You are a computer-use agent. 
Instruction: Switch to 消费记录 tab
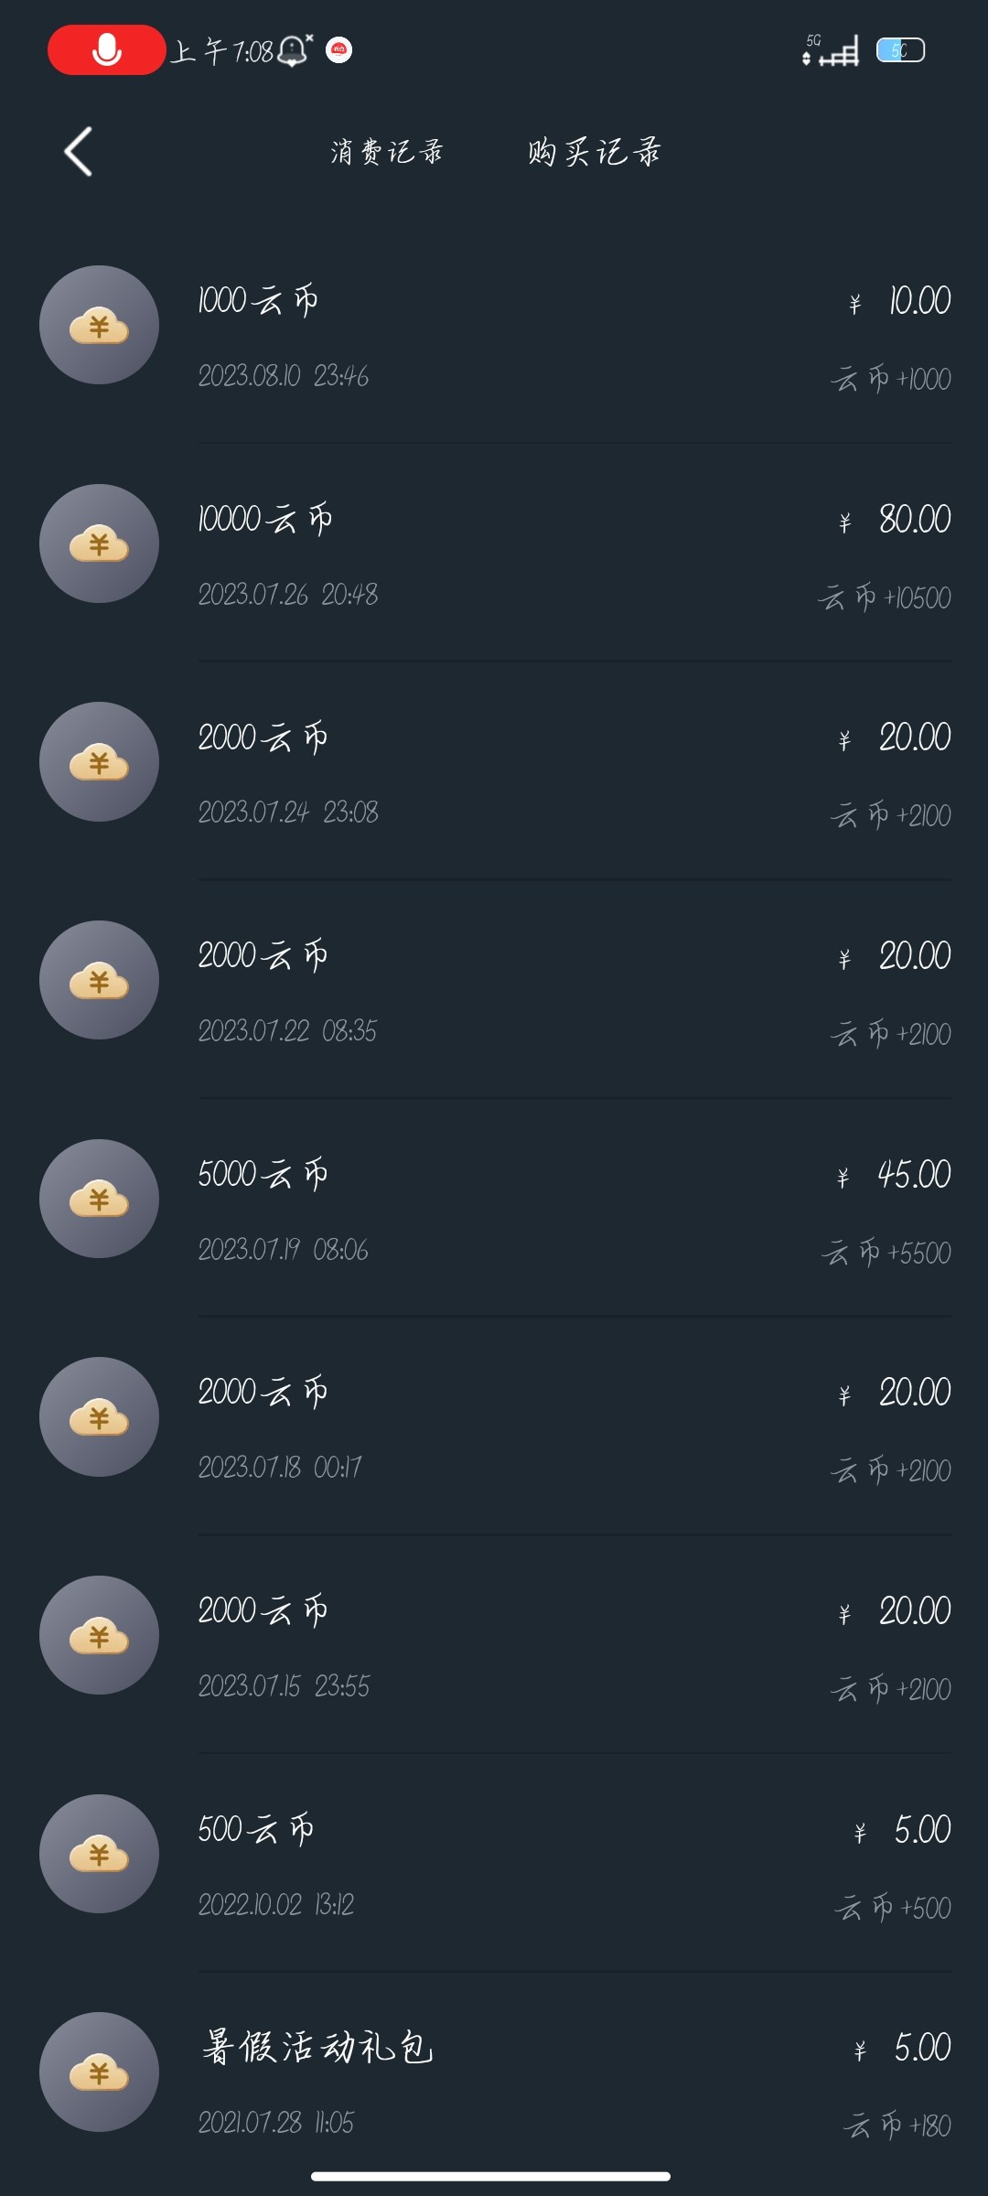(x=387, y=151)
